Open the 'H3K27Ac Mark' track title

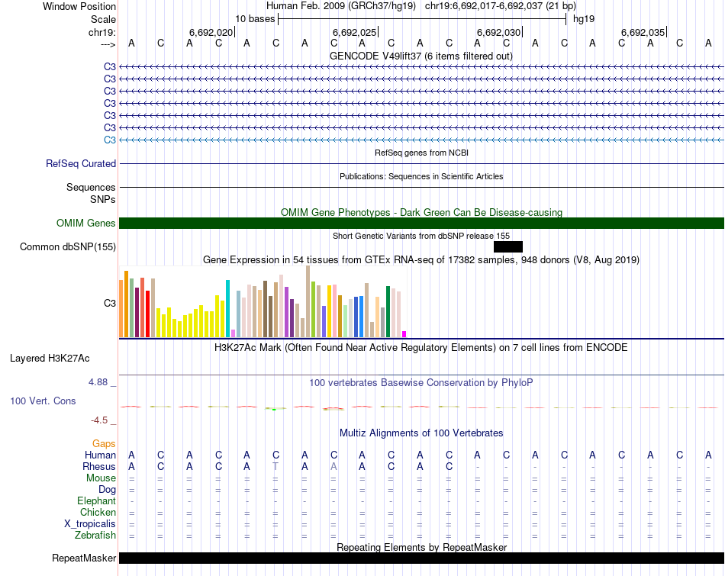421,348
